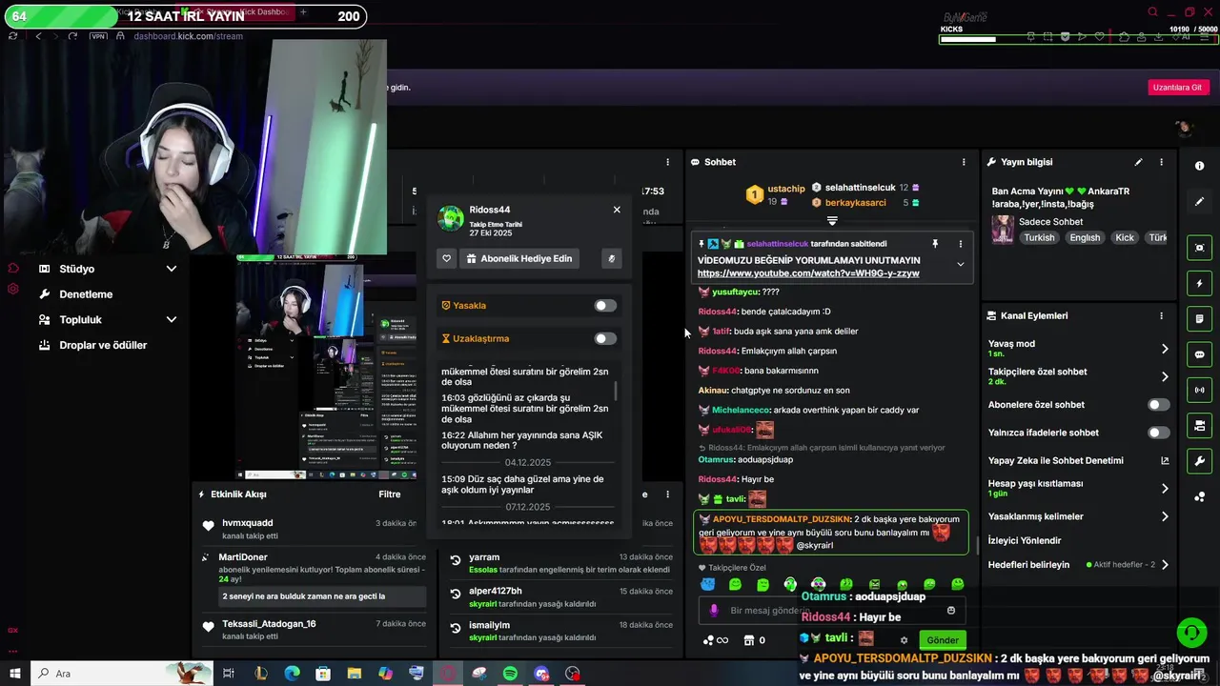Open Windows Start menu
The height and width of the screenshot is (686, 1220).
click(x=14, y=674)
